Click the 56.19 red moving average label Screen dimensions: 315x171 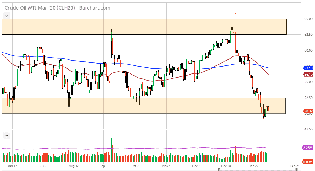click(308, 75)
